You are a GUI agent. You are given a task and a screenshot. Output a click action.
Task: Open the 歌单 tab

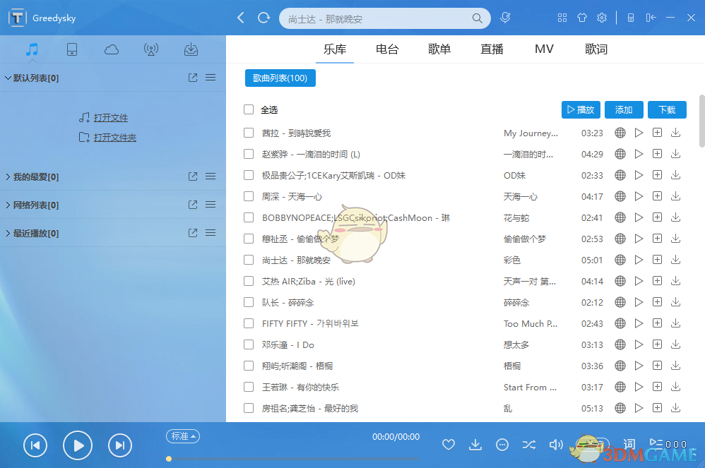[439, 49]
